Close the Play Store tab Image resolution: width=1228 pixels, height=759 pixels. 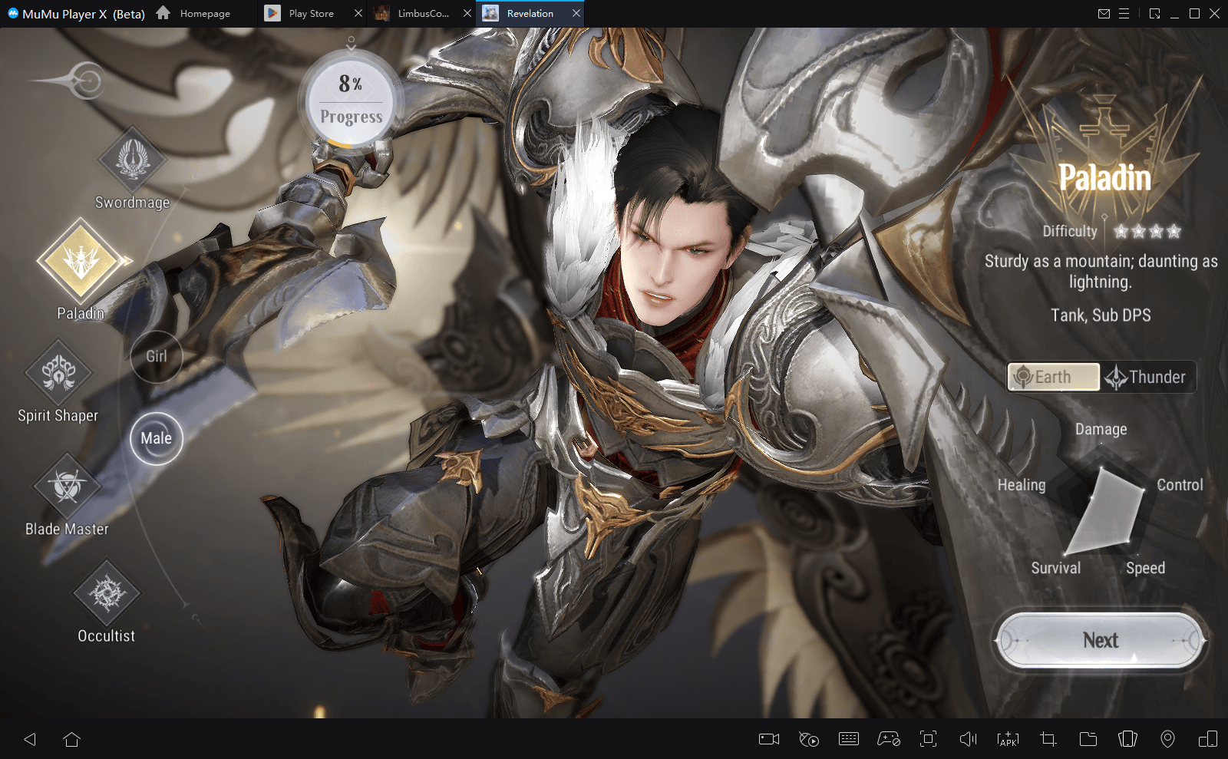(358, 13)
